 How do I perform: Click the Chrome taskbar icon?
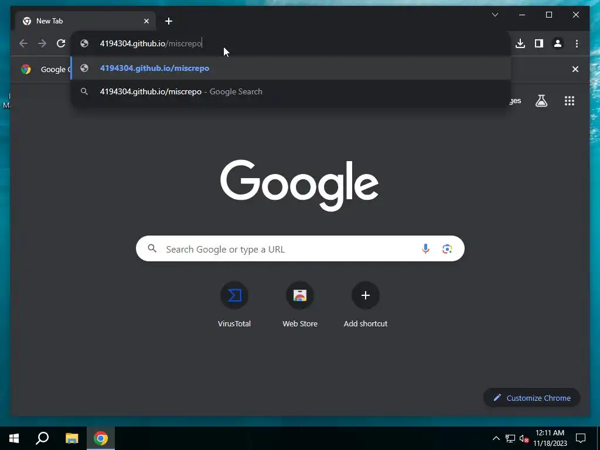[x=101, y=438]
